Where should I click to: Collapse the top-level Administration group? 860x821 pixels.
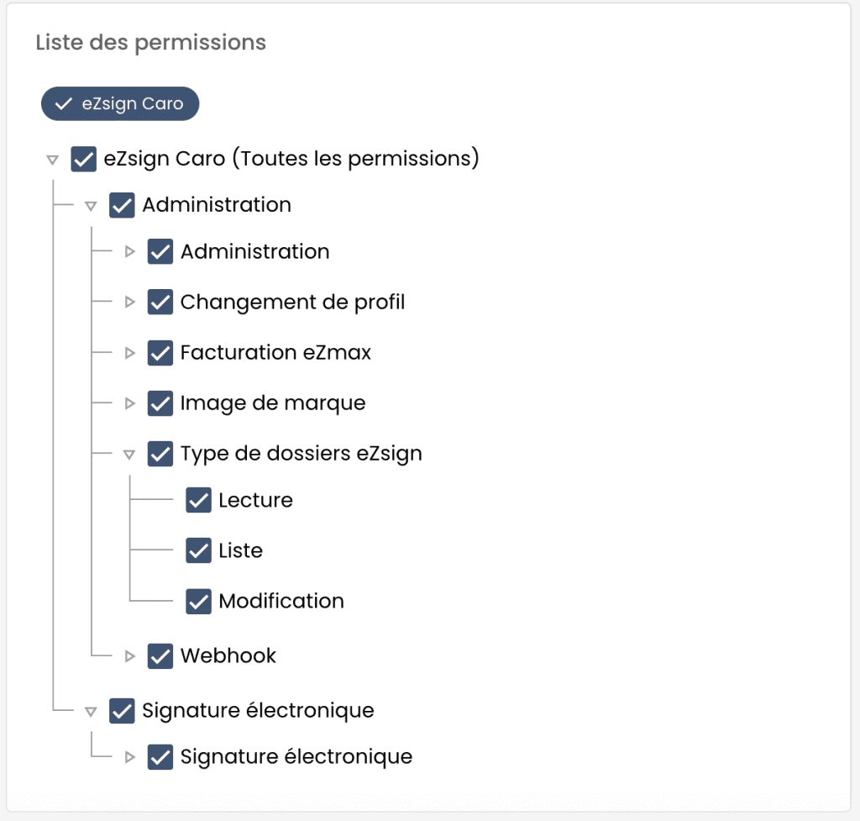tap(91, 205)
